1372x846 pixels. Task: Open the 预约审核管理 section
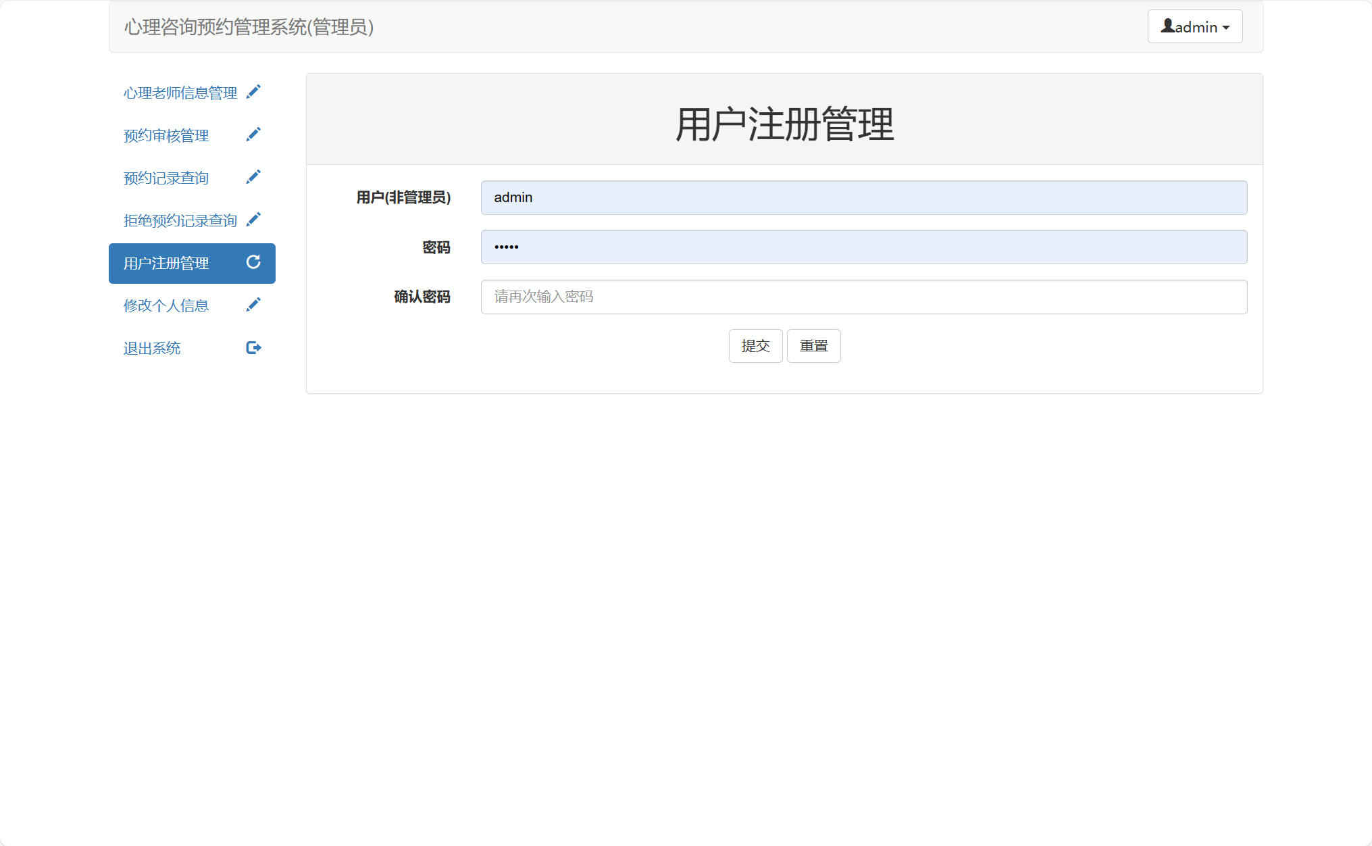[x=166, y=135]
